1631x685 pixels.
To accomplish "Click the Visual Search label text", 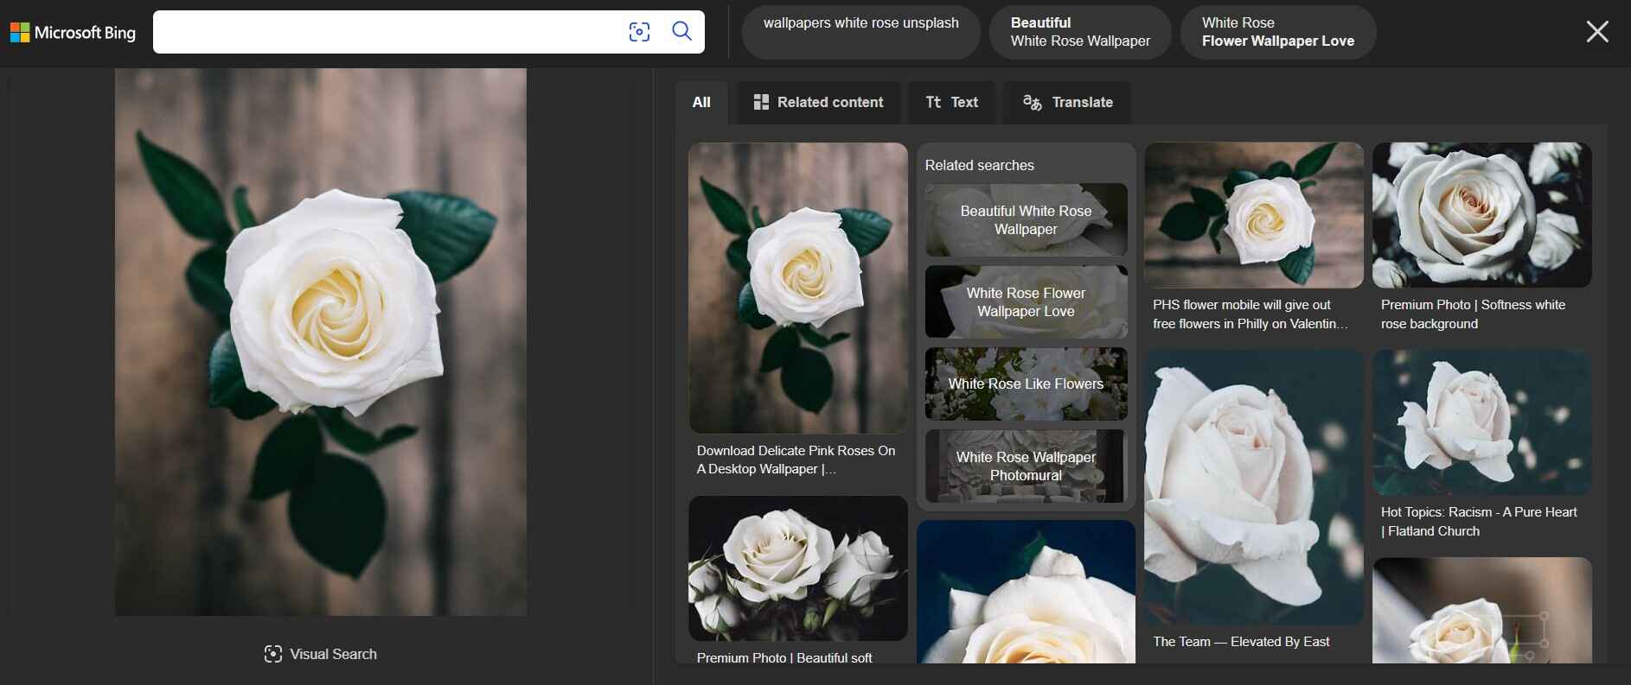I will (333, 654).
